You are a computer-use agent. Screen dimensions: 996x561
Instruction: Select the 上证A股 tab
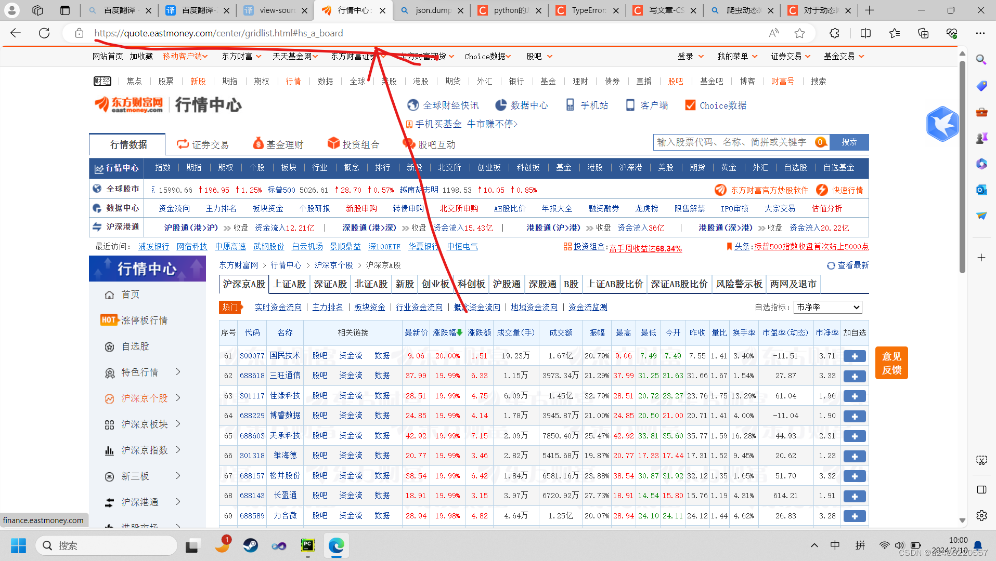289,284
